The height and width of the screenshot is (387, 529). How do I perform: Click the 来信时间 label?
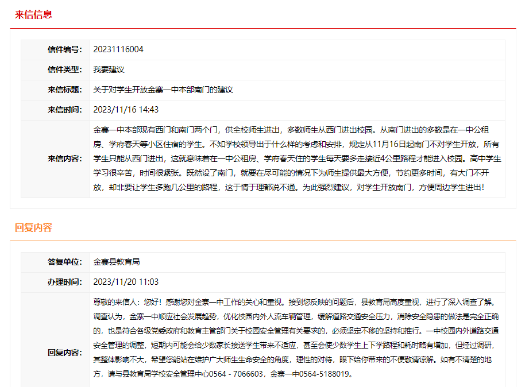[65, 110]
